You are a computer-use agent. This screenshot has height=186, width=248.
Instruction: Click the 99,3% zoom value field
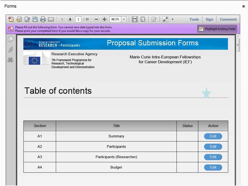pos(115,19)
